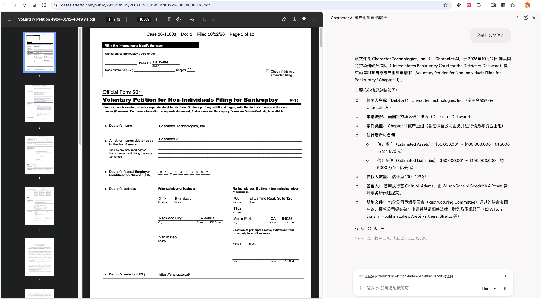Open more options under Gemini response
Screen dimensions: 542x299
382,229
